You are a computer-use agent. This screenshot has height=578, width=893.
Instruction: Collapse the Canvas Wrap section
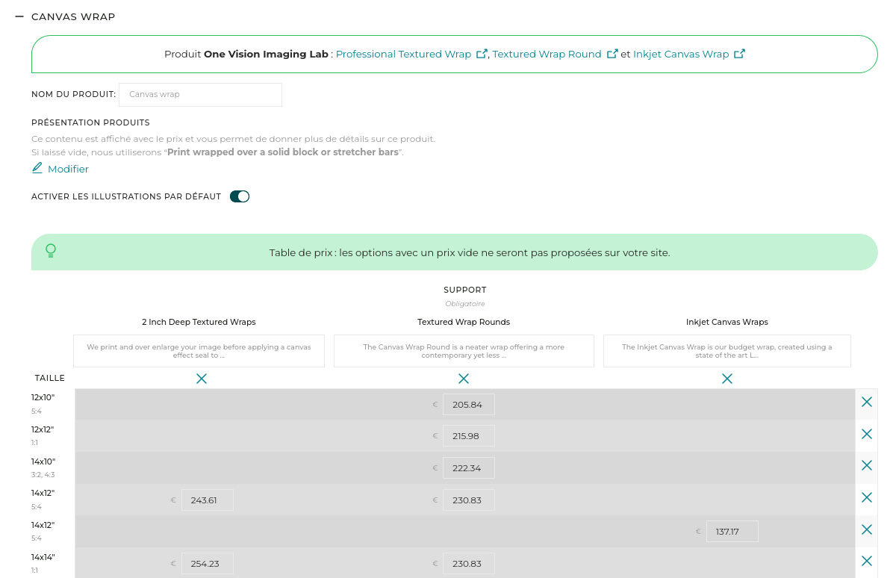click(x=19, y=16)
